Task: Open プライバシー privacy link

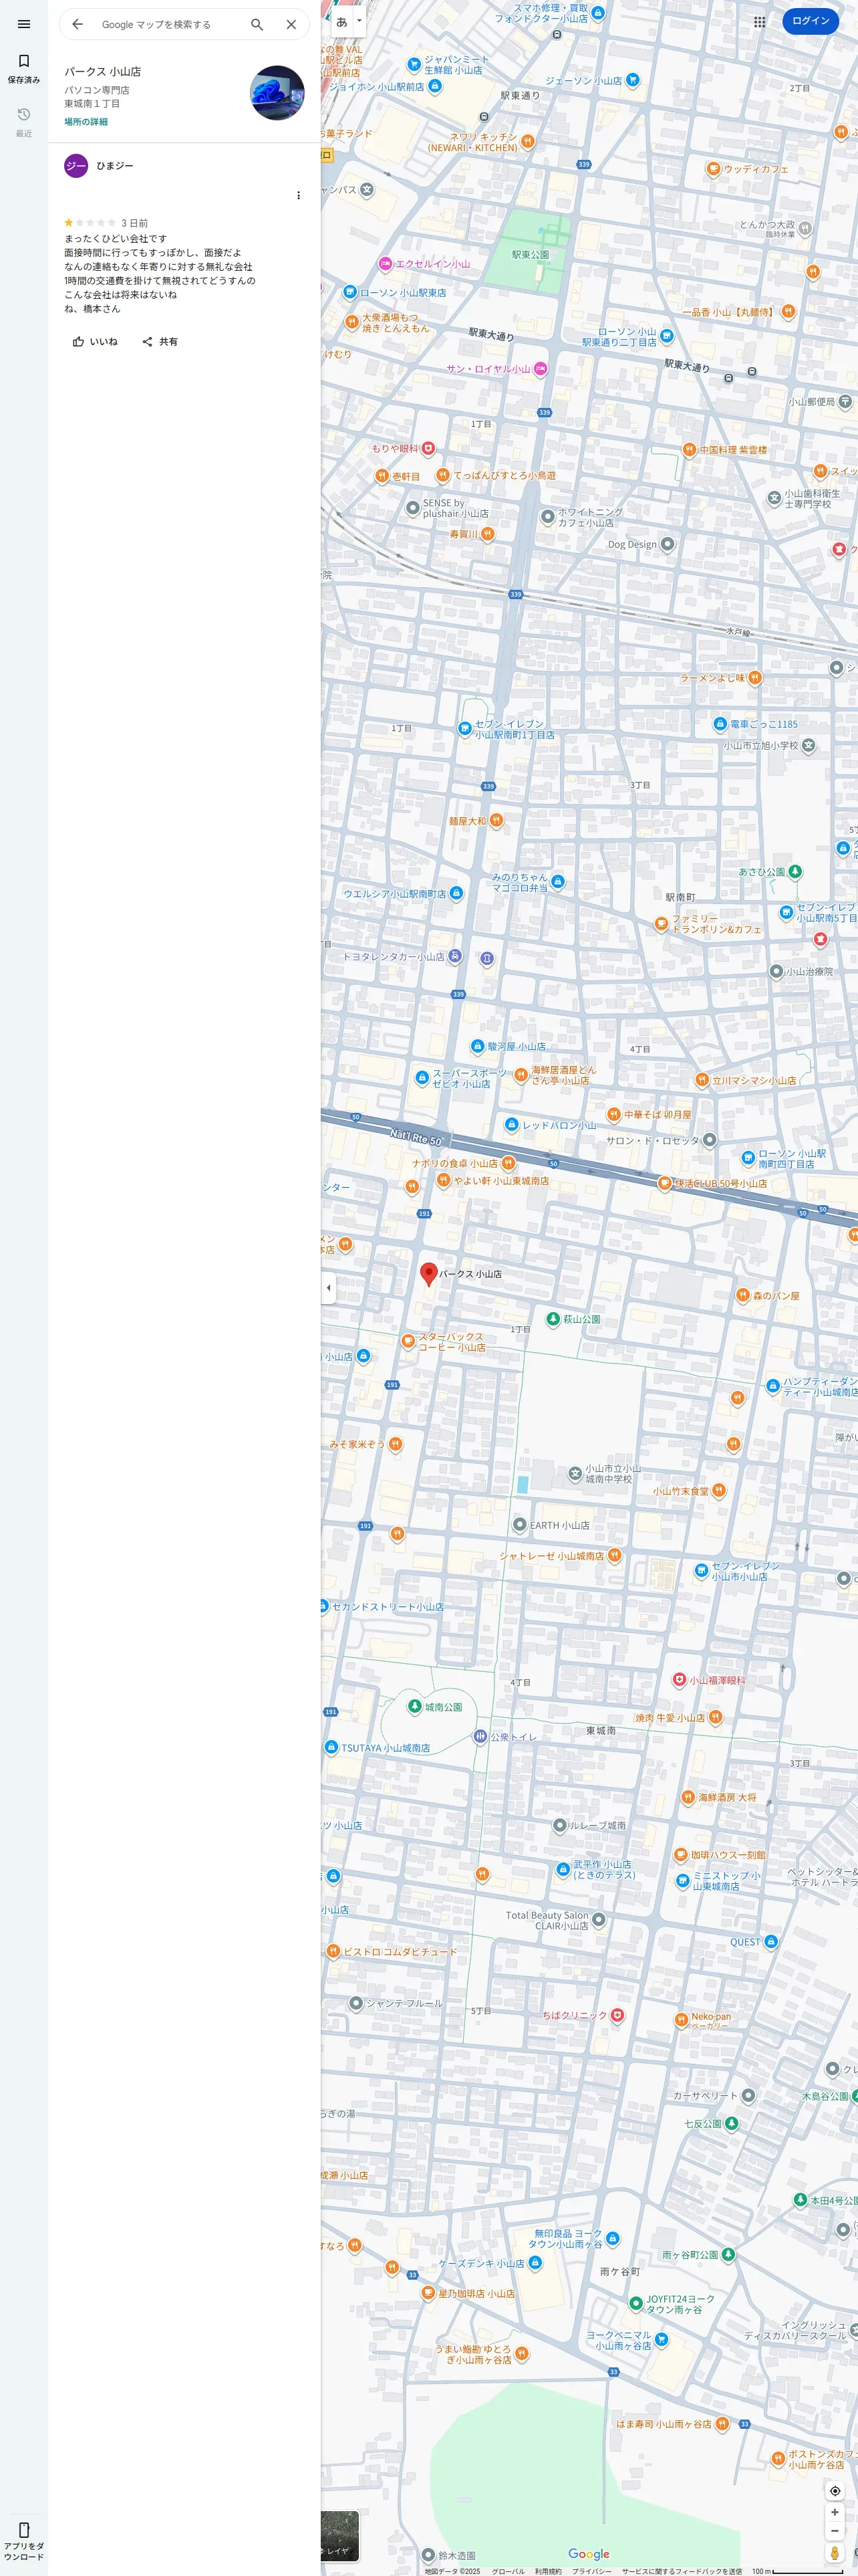Action: (x=591, y=2571)
